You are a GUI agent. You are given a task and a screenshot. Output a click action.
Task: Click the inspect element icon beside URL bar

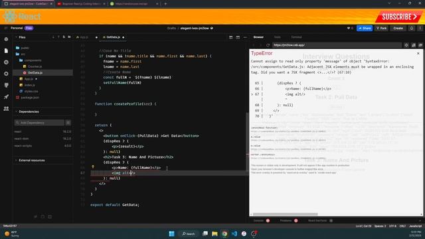coord(406,45)
